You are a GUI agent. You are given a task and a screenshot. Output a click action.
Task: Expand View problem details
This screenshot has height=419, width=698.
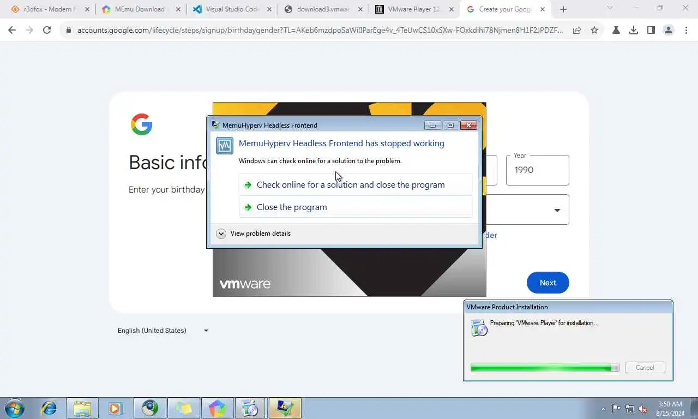[254, 234]
